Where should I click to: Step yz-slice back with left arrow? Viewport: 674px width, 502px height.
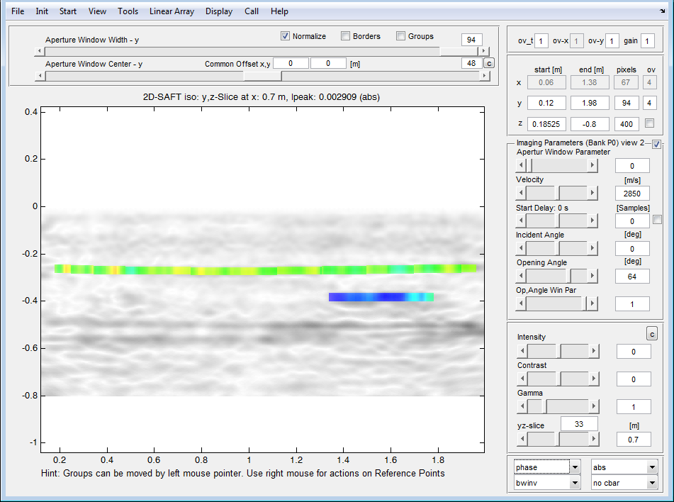[x=523, y=439]
